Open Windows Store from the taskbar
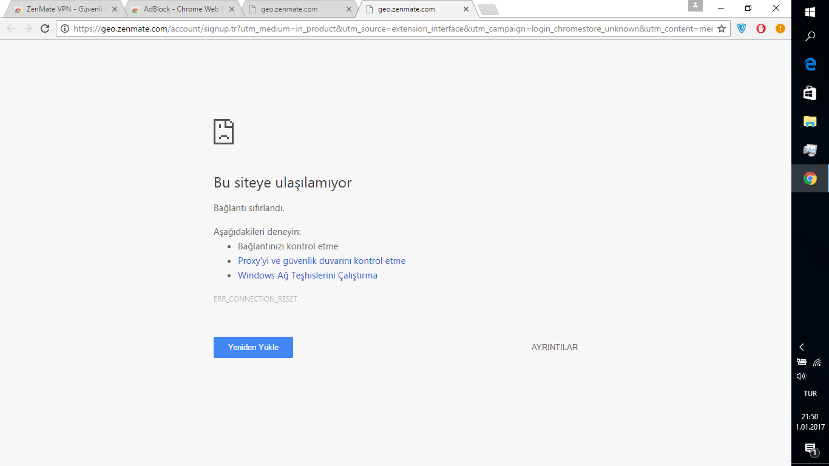829x466 pixels. 810,93
